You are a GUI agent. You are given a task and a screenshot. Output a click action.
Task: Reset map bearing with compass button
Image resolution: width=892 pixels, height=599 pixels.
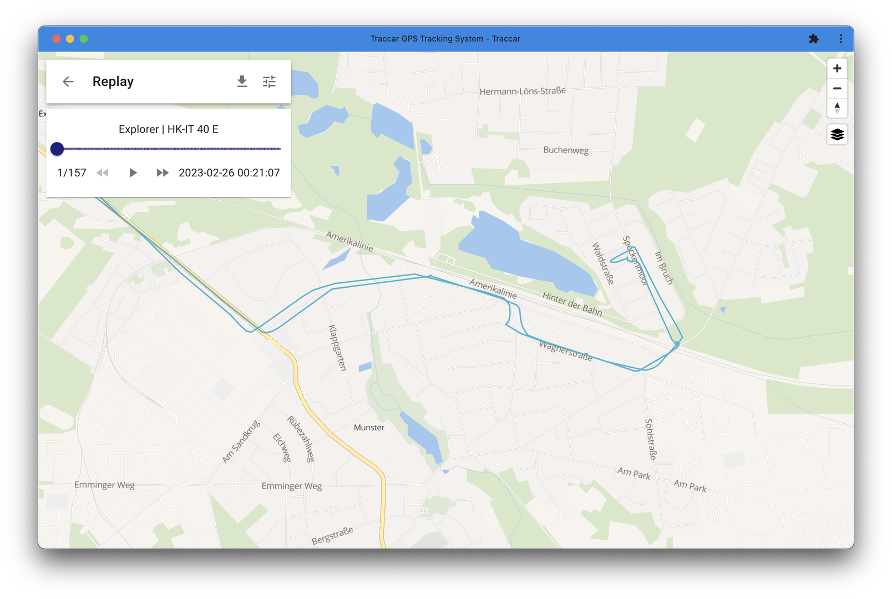click(x=837, y=108)
